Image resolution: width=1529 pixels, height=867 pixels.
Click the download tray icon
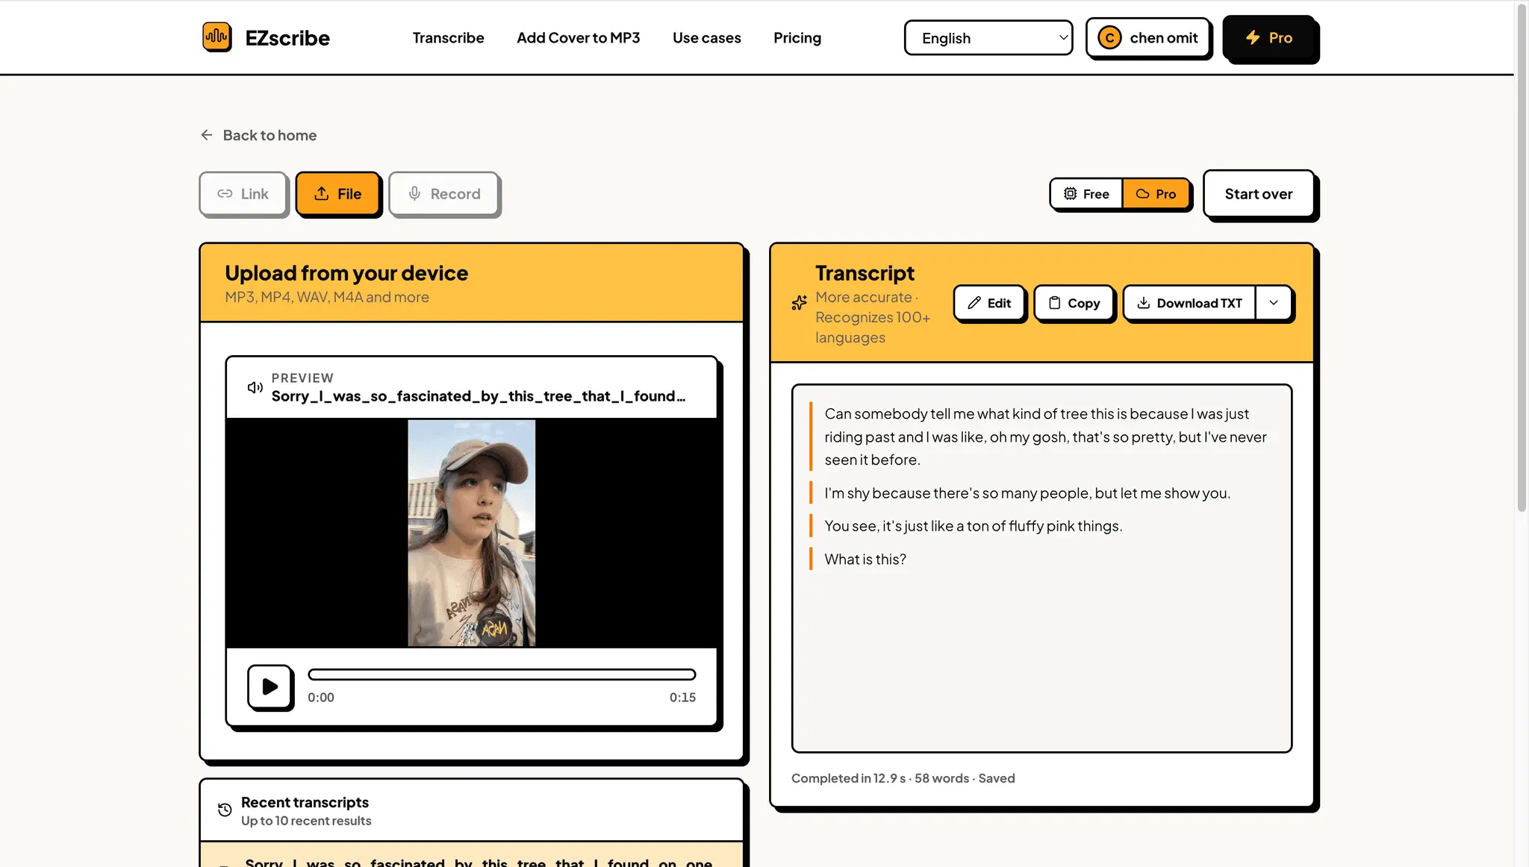coord(1143,303)
